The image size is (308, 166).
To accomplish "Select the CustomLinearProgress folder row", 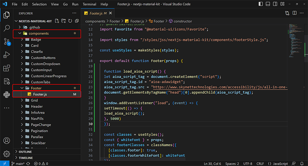I will [x=47, y=76].
